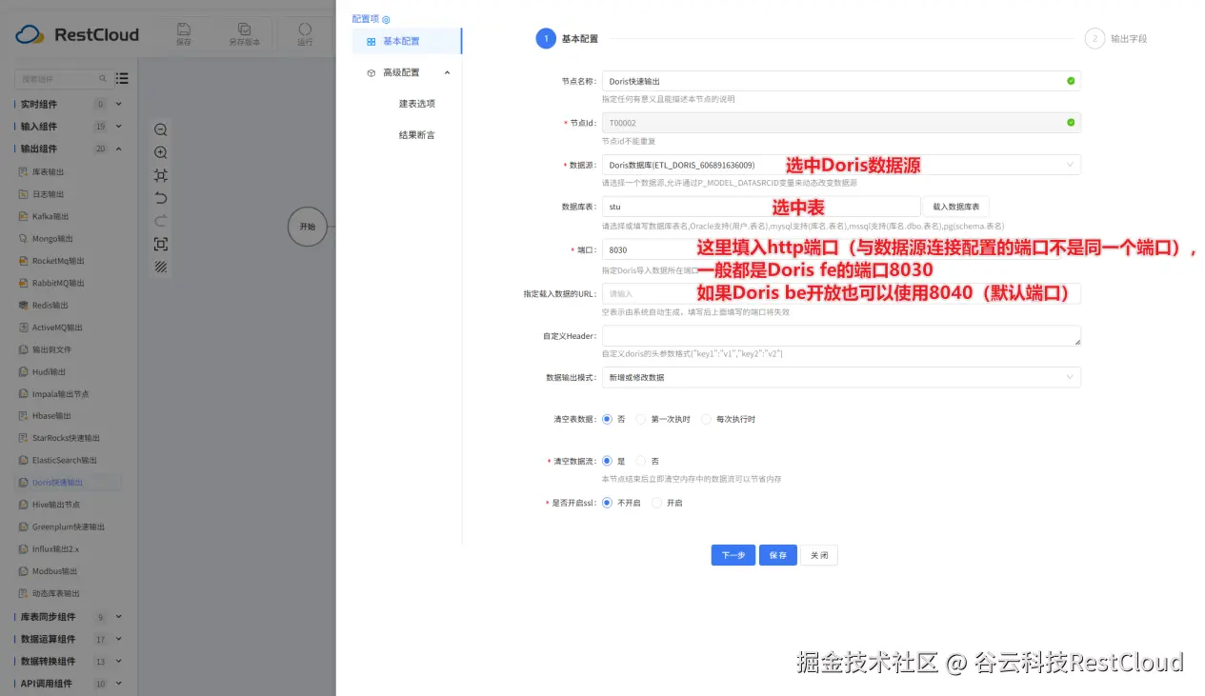Screen dimensions: 1205x696
Task: Click the 保存 save icon in top toolbar
Action: pyautogui.click(x=184, y=29)
